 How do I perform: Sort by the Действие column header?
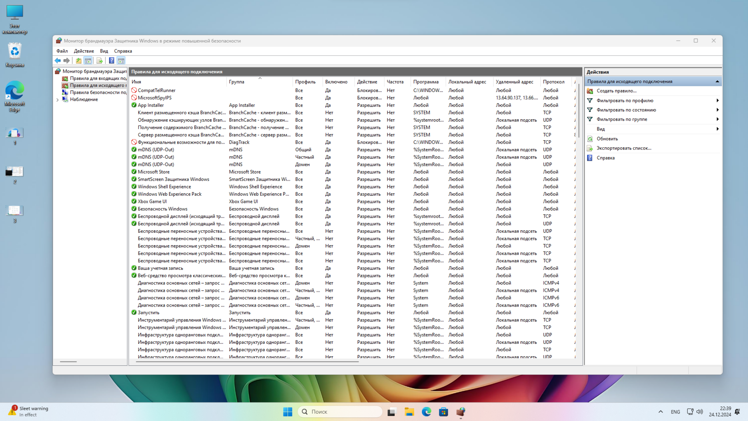pyautogui.click(x=369, y=82)
